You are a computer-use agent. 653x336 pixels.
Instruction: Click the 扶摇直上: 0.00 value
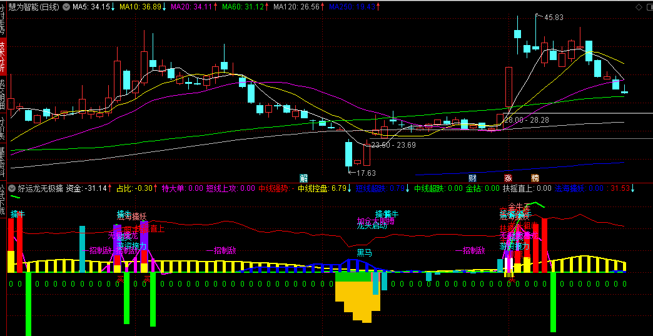coord(527,188)
